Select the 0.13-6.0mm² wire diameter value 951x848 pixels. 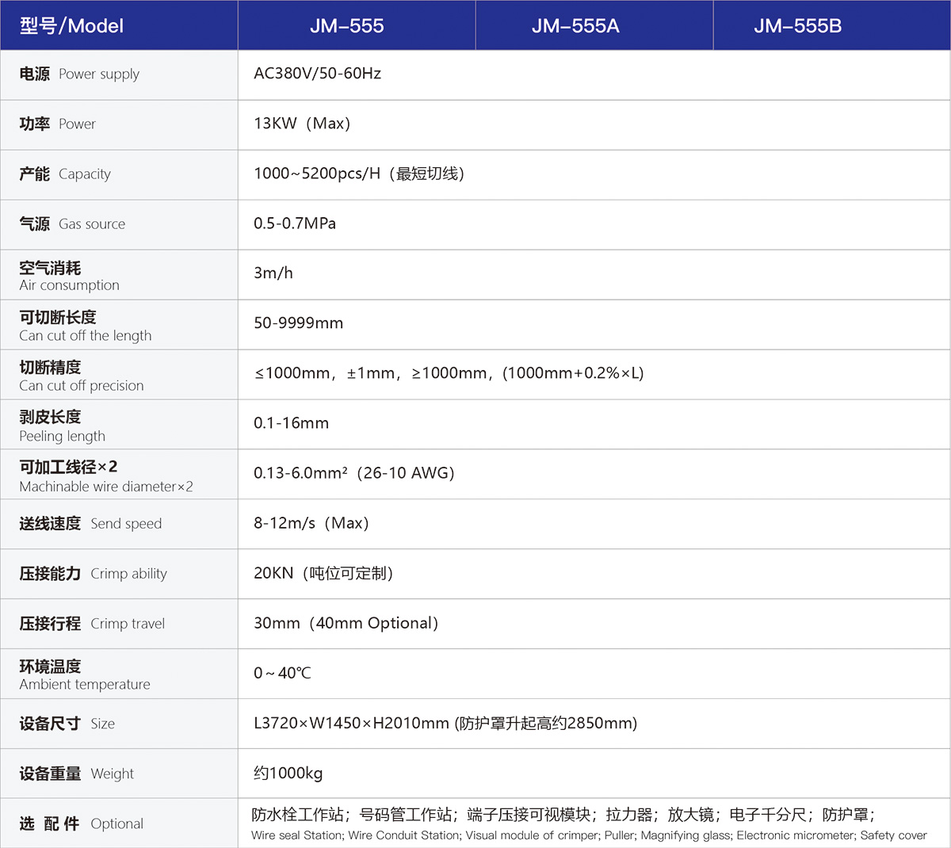(x=353, y=473)
